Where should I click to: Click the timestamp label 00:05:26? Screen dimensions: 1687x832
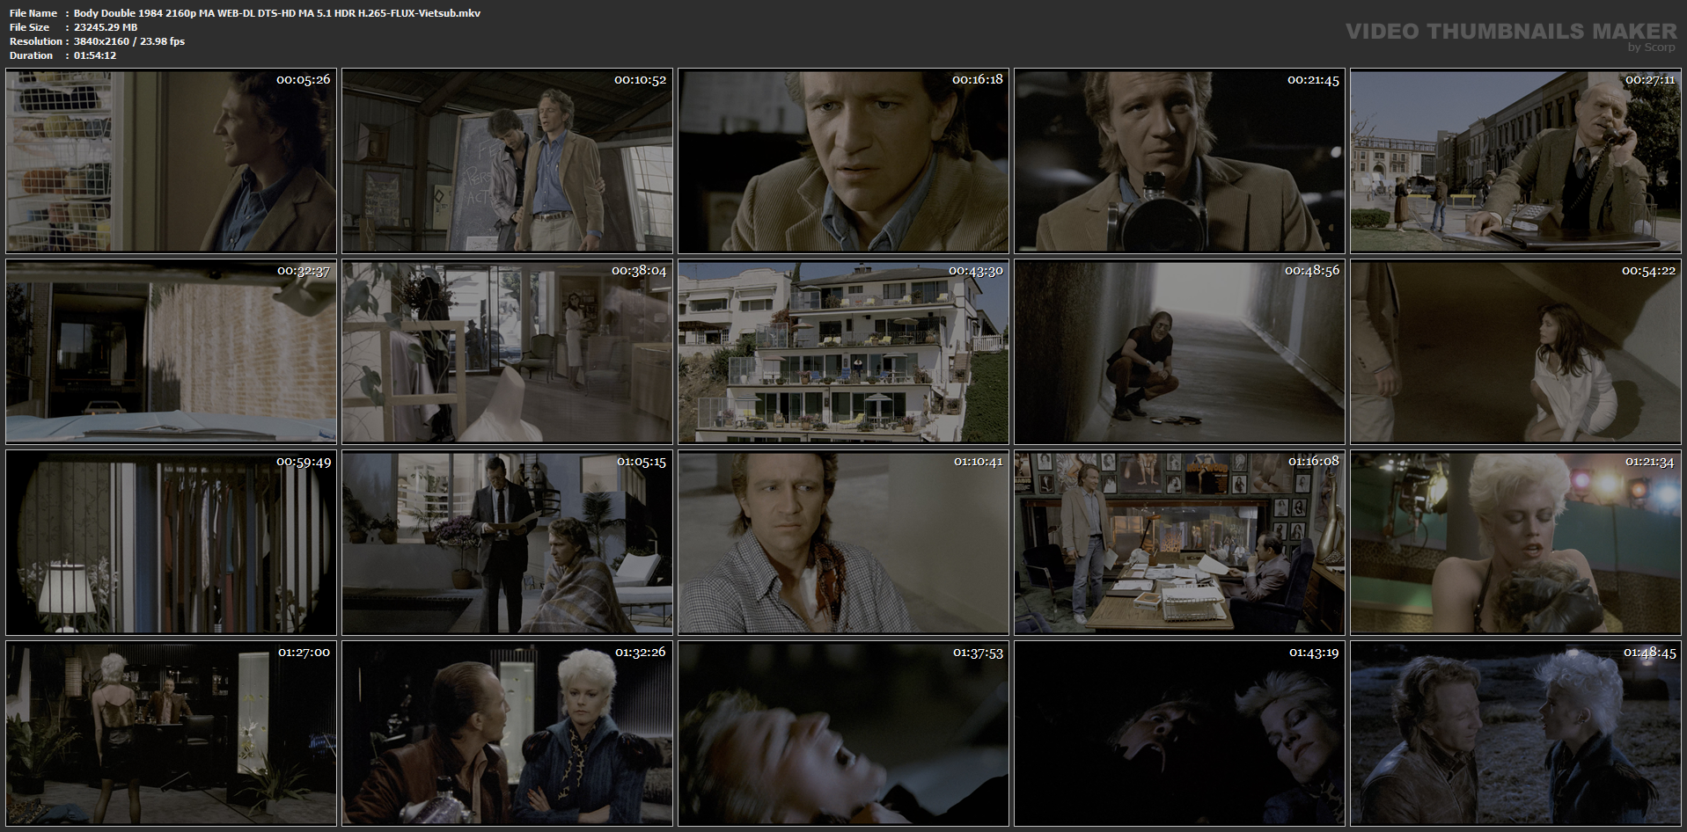303,80
